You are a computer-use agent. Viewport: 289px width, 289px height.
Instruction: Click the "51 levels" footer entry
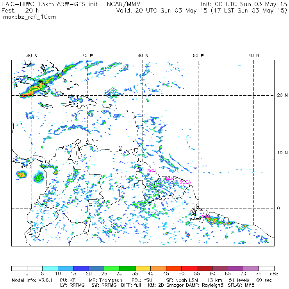[x=239, y=280]
